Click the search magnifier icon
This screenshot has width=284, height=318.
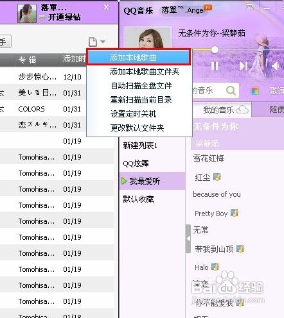pos(231,90)
